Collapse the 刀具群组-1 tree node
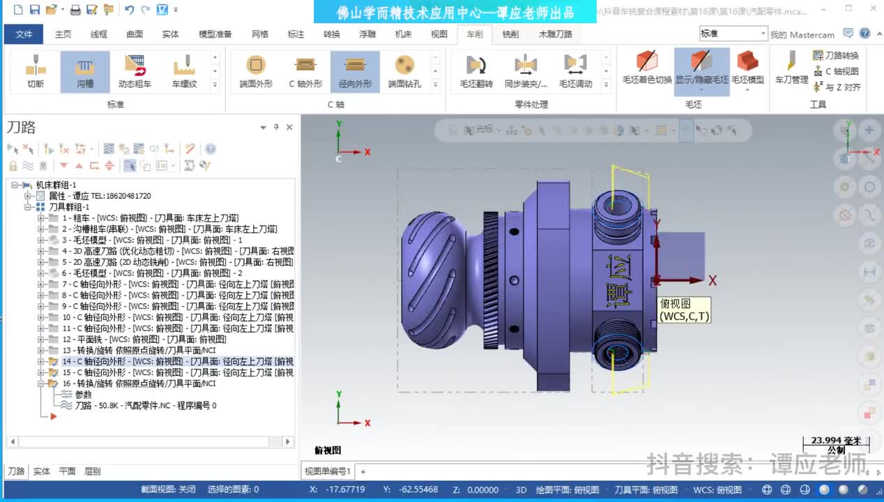 click(x=28, y=207)
